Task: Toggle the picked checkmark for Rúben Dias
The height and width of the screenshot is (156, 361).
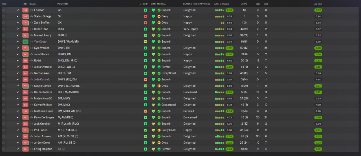Action: click(x=3, y=29)
